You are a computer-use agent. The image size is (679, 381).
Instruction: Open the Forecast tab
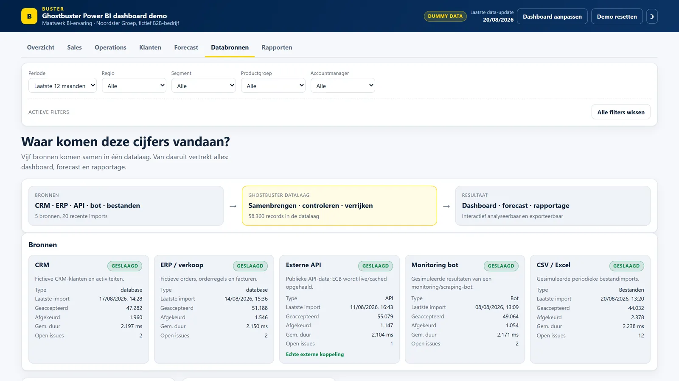186,47
